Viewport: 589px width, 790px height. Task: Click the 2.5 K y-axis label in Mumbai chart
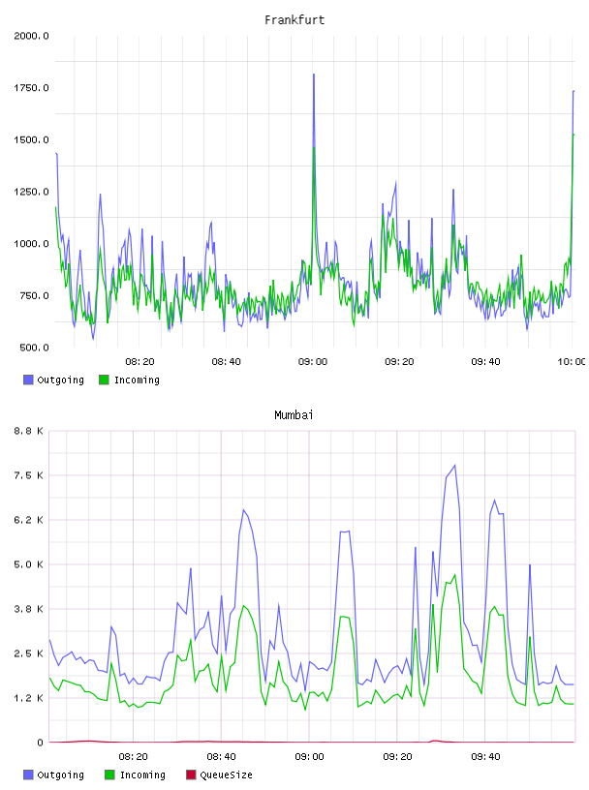[28, 653]
